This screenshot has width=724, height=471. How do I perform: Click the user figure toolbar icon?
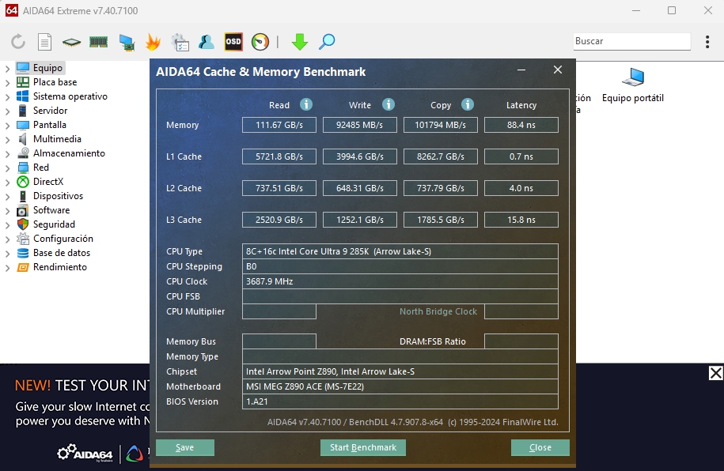tap(206, 42)
